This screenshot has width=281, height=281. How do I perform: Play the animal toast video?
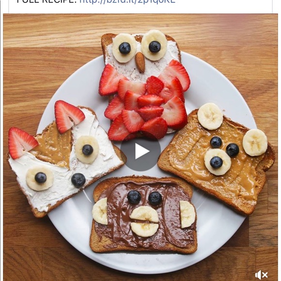(x=140, y=151)
